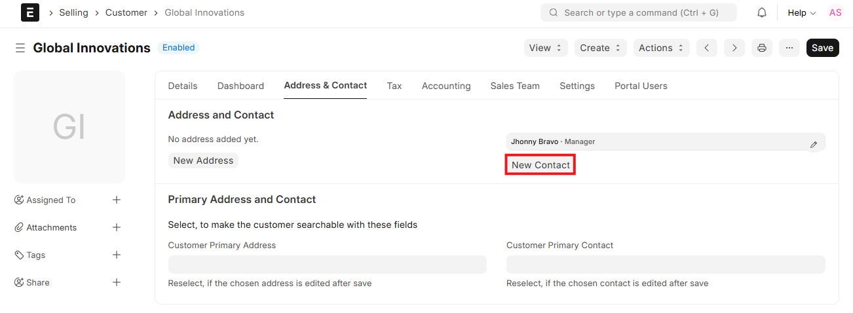Screen dimensions: 853x313
Task: Click the New Contact button
Action: point(540,165)
